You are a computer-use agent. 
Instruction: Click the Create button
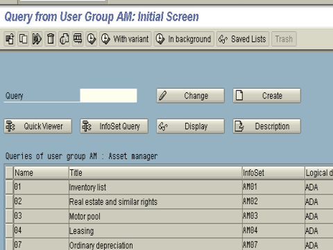pyautogui.click(x=267, y=96)
